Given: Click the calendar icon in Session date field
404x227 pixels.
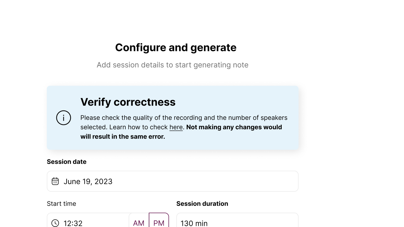Looking at the screenshot, I should coord(55,181).
